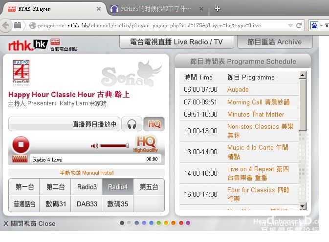329x242 pixels.
Task: Switch to 第一台 channel
Action: (24, 187)
